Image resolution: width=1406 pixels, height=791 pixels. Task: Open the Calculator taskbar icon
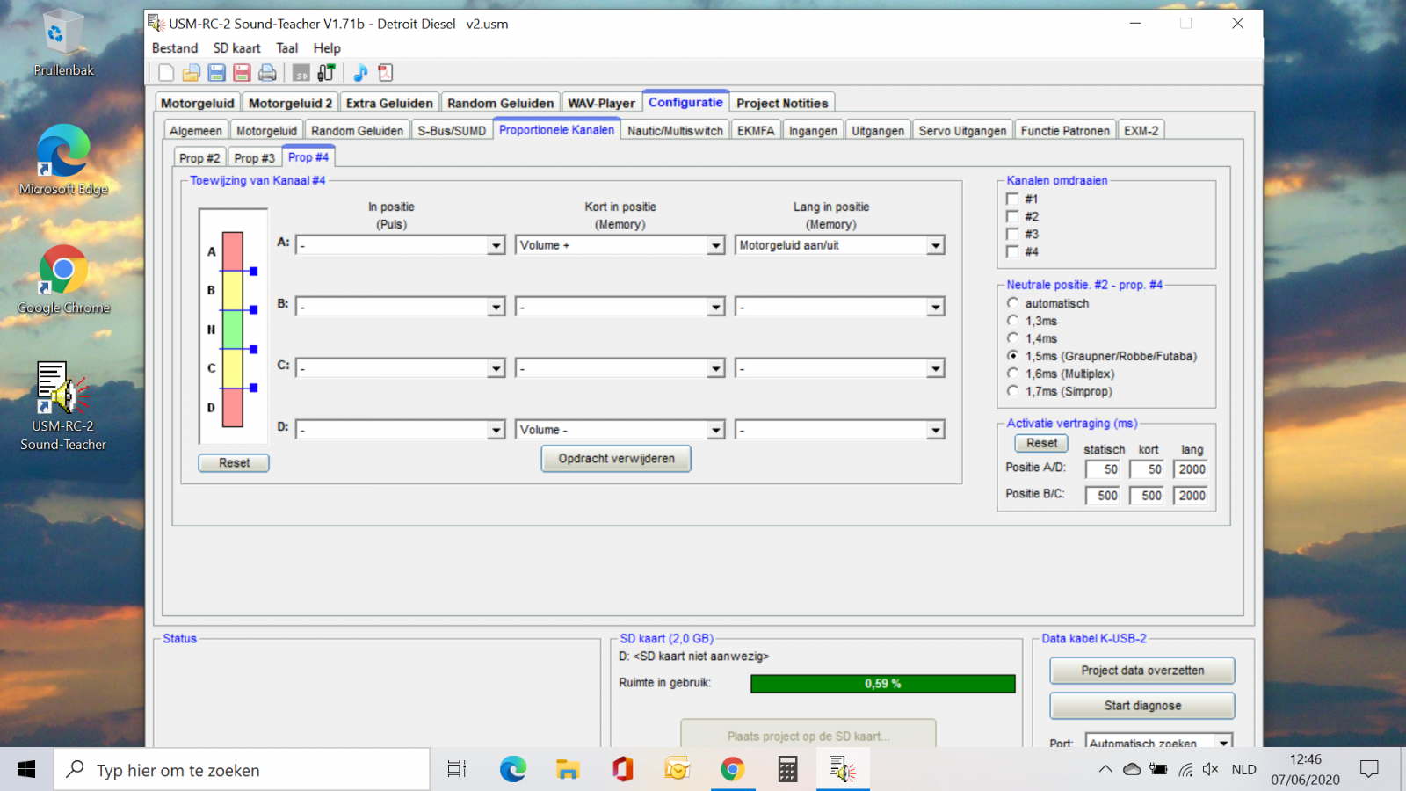[x=787, y=770]
